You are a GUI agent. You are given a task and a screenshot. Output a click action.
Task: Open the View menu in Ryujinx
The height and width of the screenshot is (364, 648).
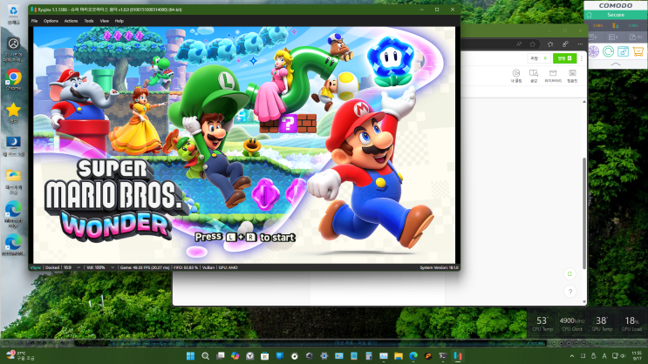coord(104,21)
